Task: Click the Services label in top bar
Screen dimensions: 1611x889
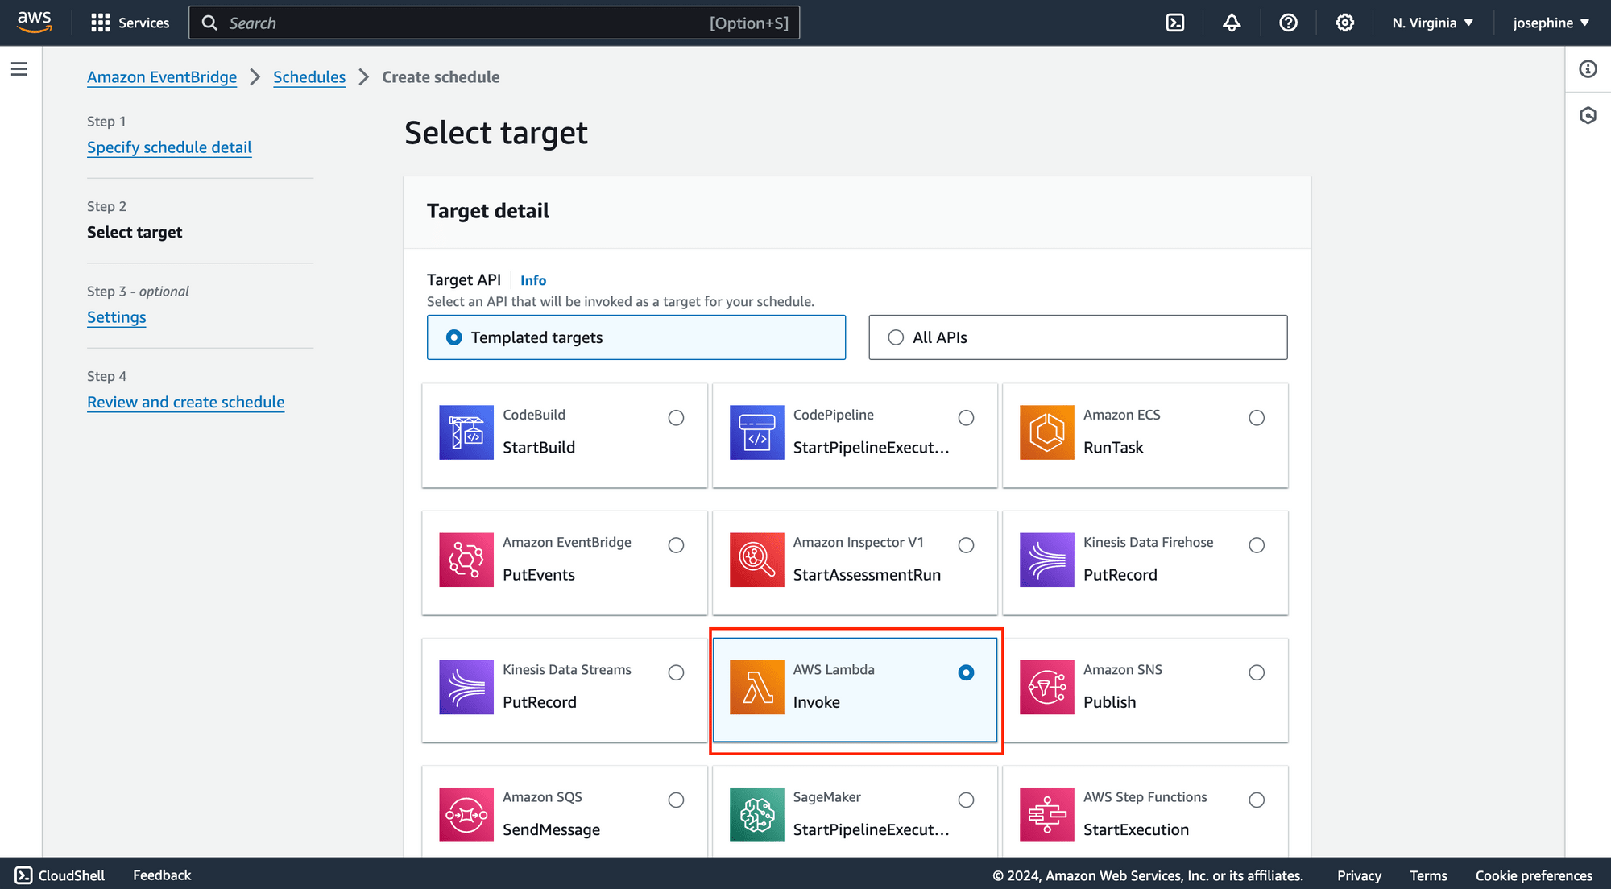Action: pyautogui.click(x=144, y=23)
